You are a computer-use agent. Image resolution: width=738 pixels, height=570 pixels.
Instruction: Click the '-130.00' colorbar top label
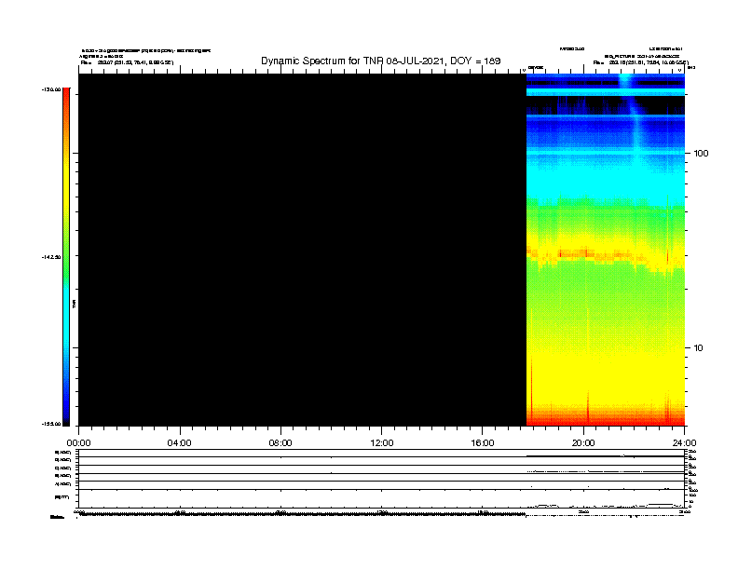click(51, 89)
